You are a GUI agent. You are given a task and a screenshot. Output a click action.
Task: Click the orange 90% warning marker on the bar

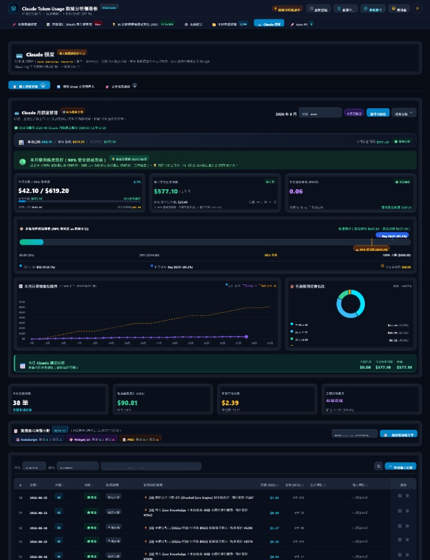click(x=371, y=249)
